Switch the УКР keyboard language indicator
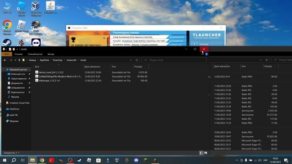This screenshot has height=164, width=292. click(x=266, y=160)
